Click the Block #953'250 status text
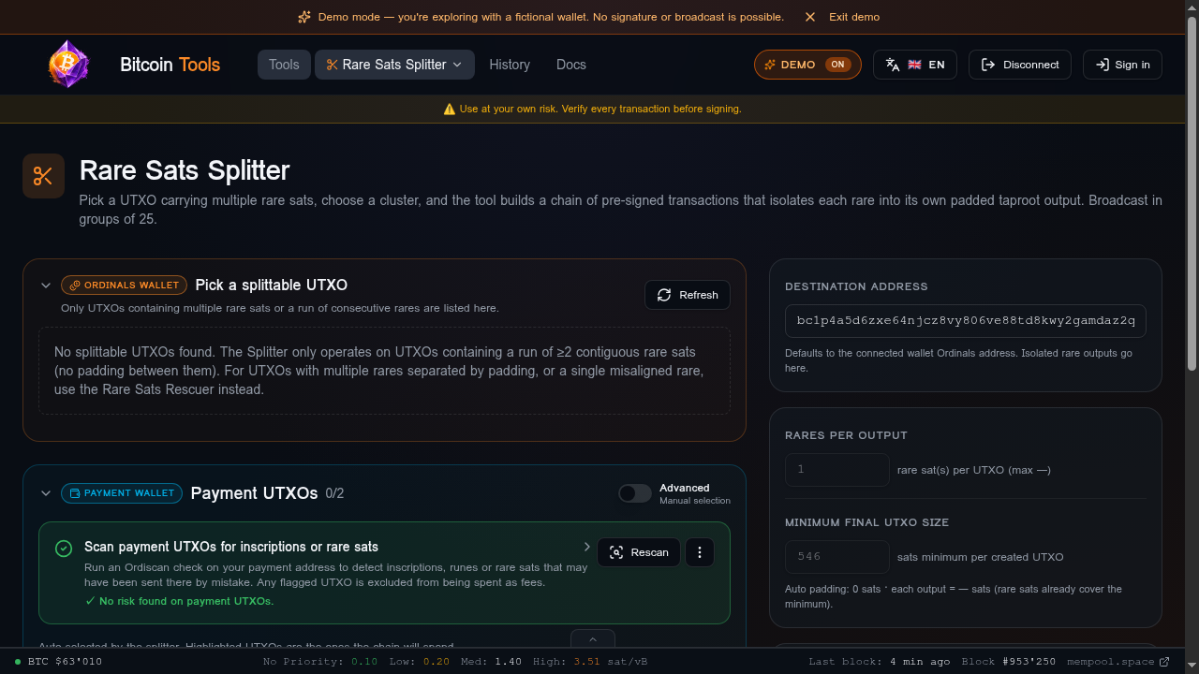This screenshot has width=1199, height=674. pos(1009,662)
